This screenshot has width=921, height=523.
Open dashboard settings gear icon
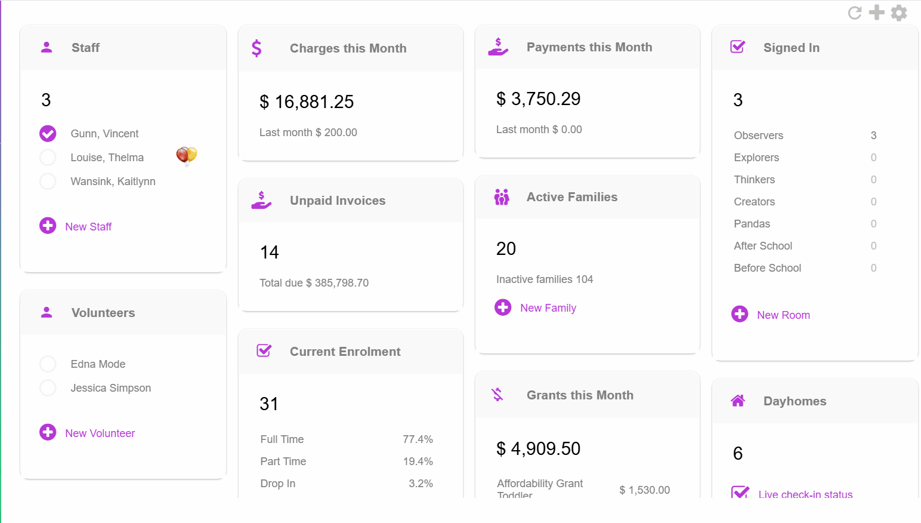tap(899, 13)
